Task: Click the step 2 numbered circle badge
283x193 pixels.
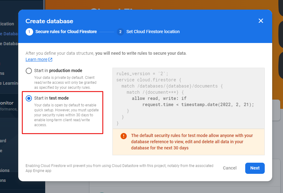Action: (120, 32)
